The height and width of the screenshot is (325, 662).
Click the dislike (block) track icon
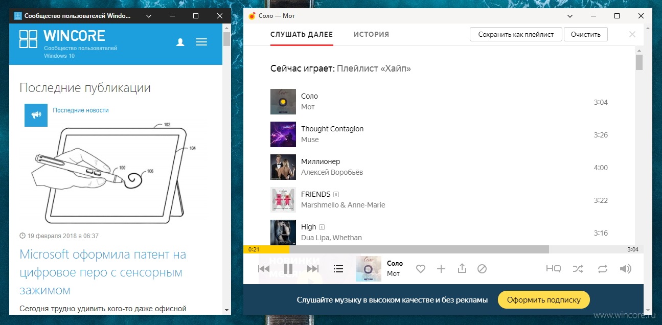pyautogui.click(x=482, y=269)
